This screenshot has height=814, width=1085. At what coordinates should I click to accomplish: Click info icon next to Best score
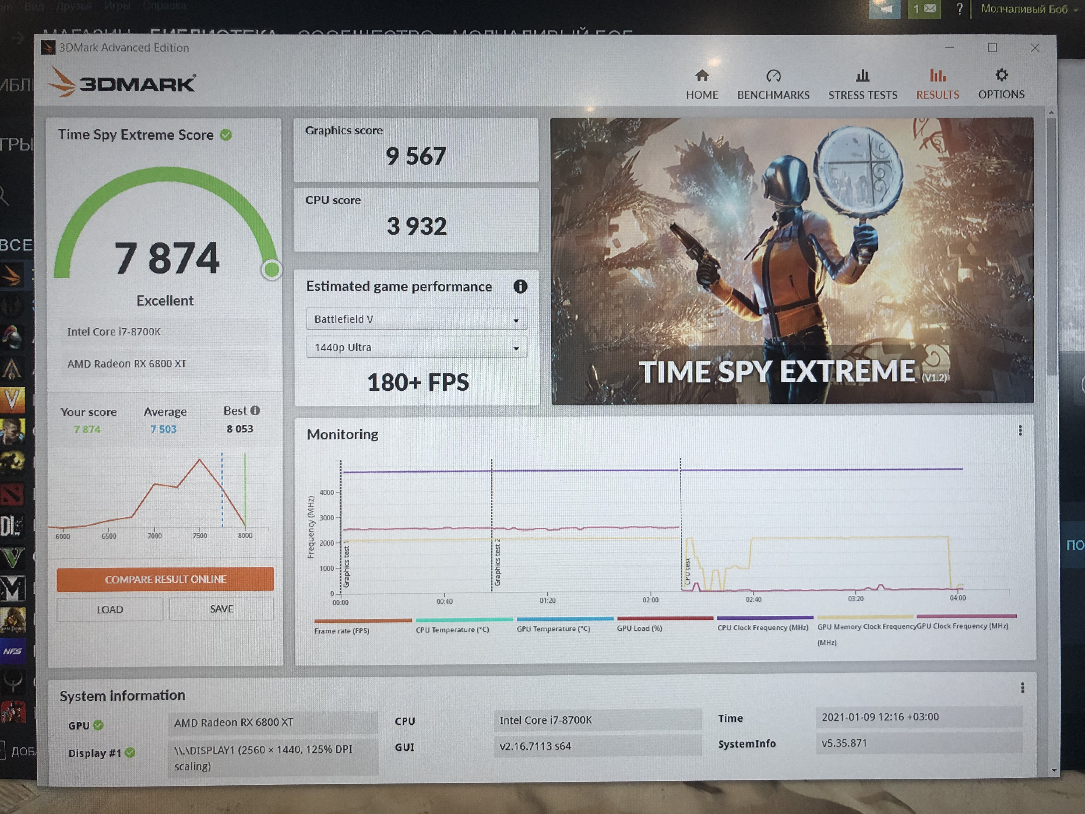coord(255,411)
